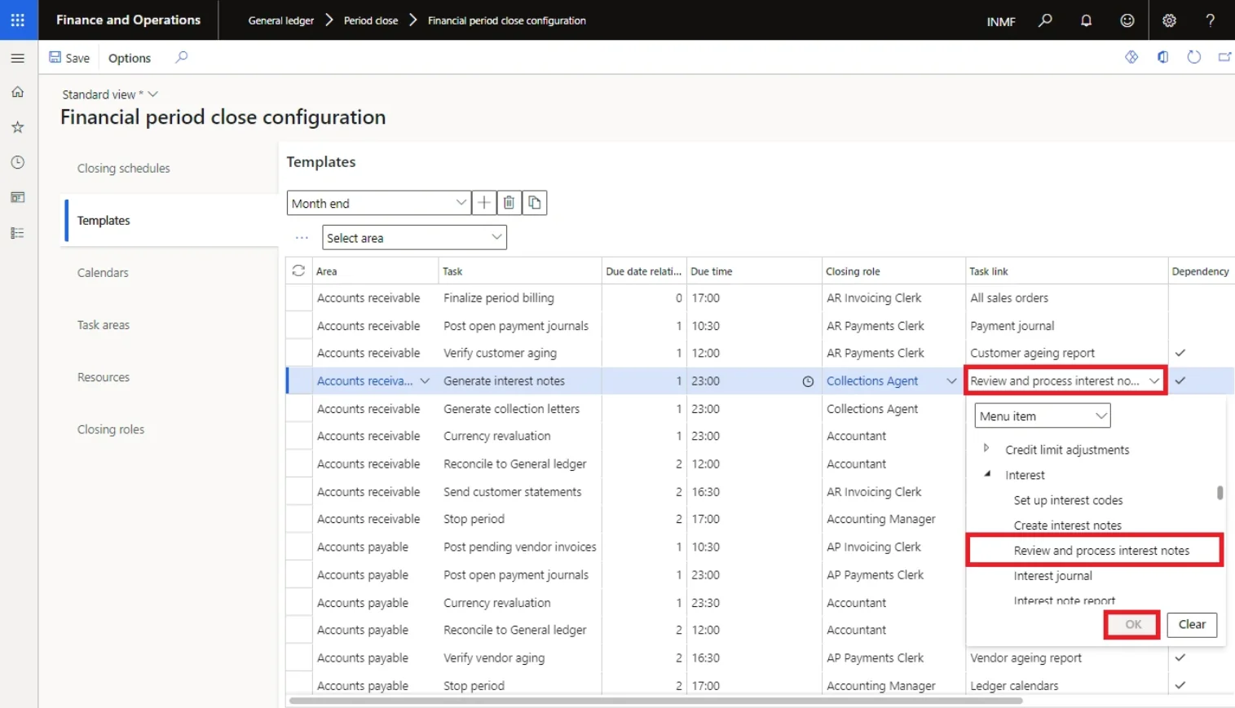The height and width of the screenshot is (708, 1235).
Task: Click the action bar search icon
Action: [181, 57]
